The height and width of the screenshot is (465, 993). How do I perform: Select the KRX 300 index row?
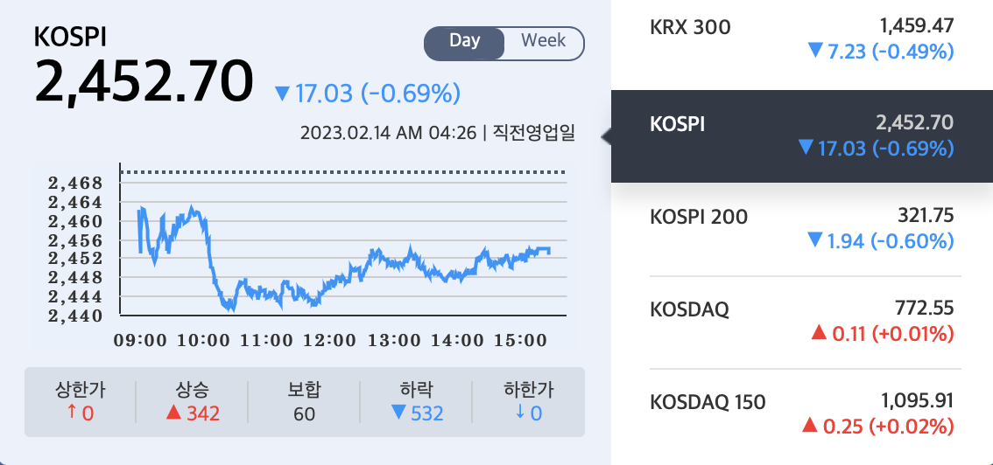tap(801, 39)
